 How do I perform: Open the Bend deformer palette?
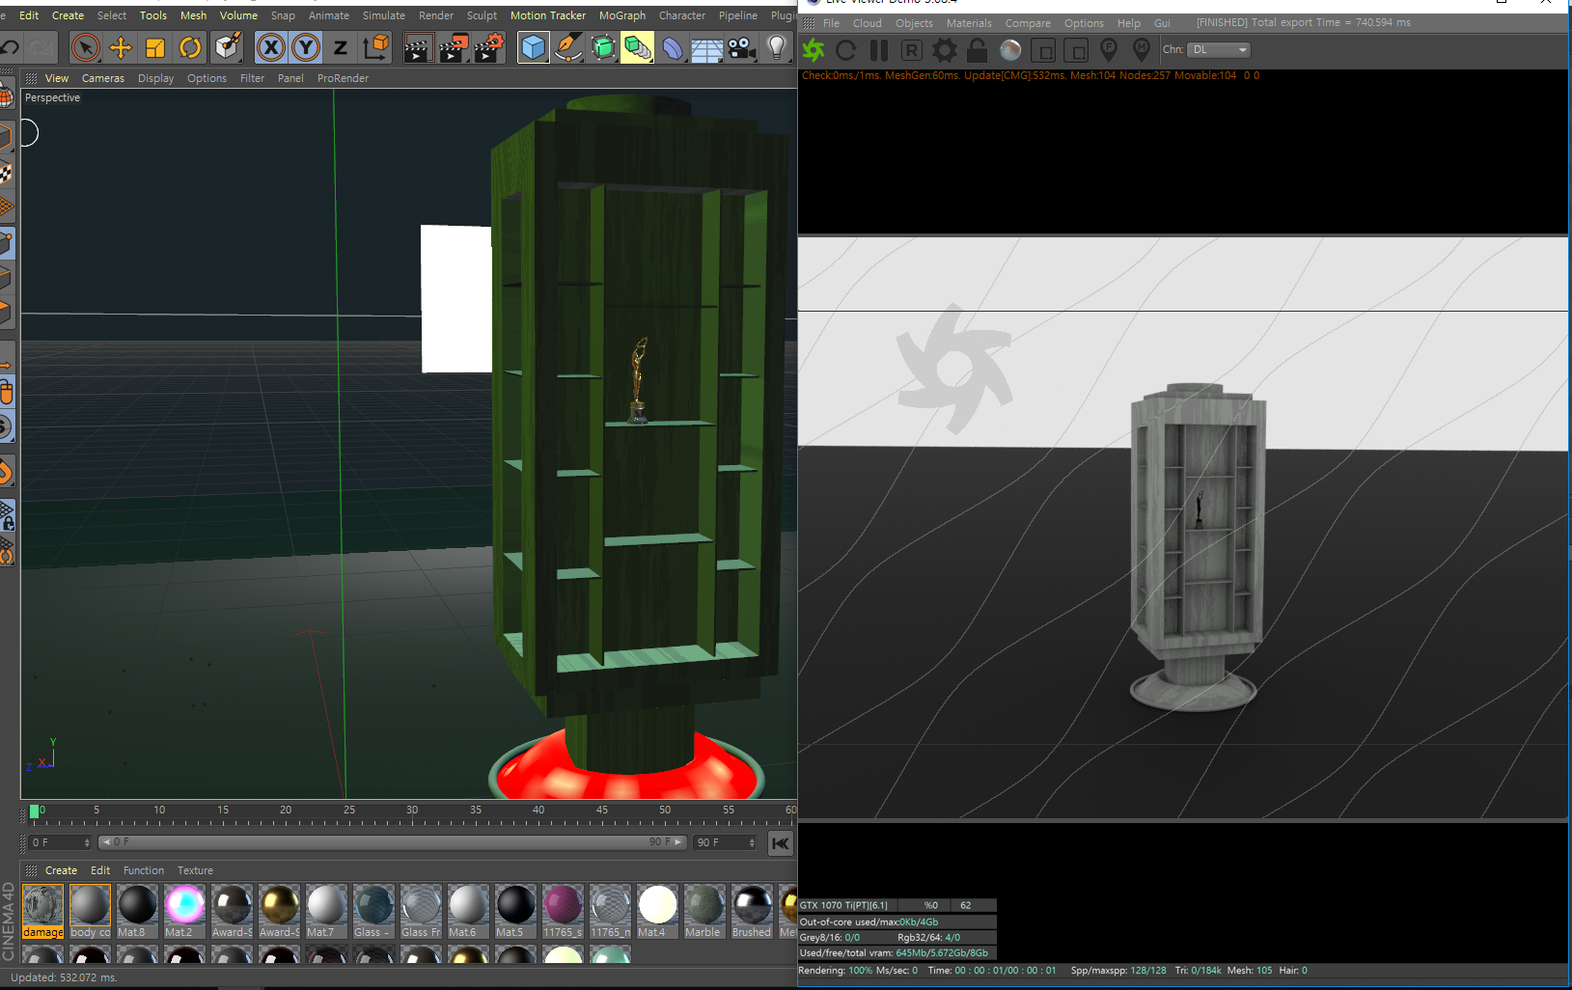click(x=673, y=47)
